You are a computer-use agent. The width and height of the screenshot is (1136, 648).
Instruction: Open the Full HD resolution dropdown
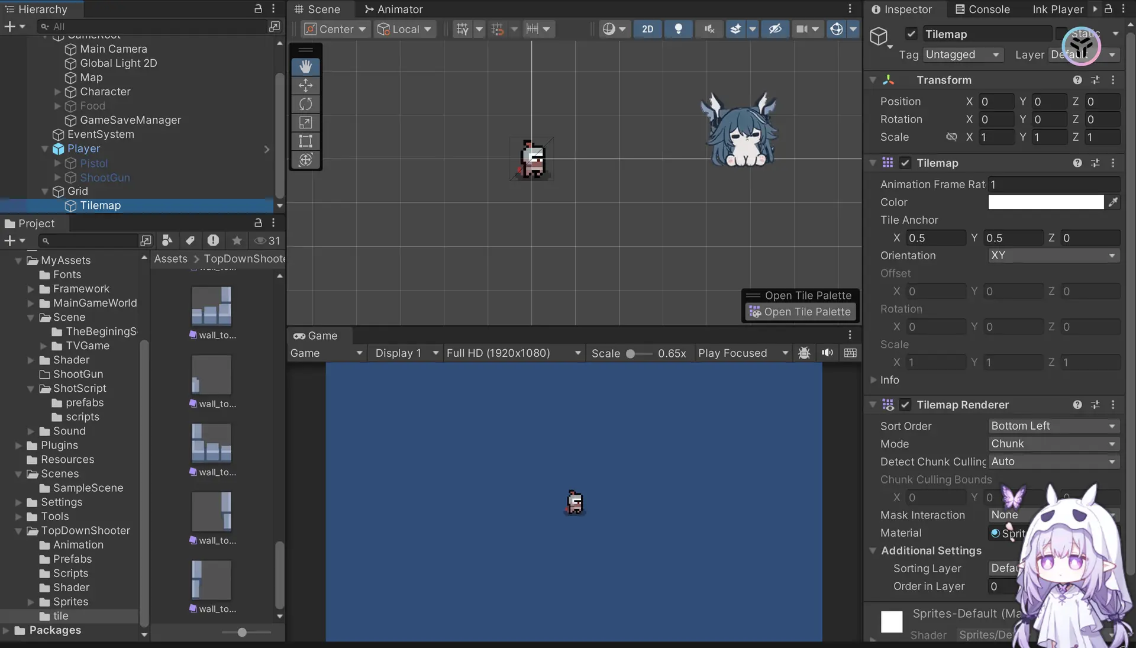pyautogui.click(x=514, y=353)
